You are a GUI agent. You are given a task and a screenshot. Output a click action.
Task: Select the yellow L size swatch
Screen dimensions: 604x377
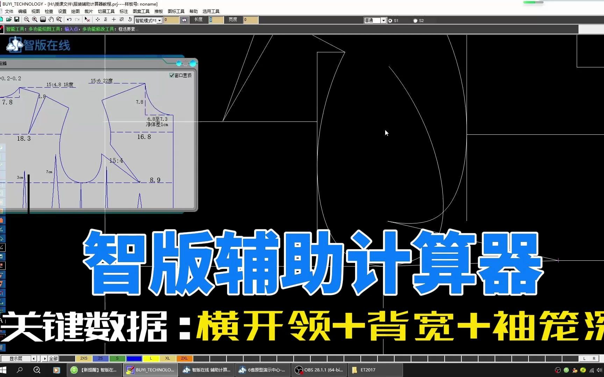point(151,358)
